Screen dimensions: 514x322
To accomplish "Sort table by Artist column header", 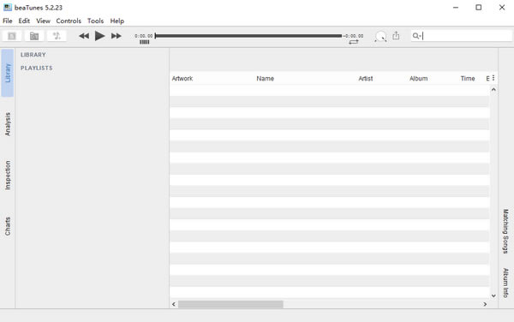I will click(366, 79).
